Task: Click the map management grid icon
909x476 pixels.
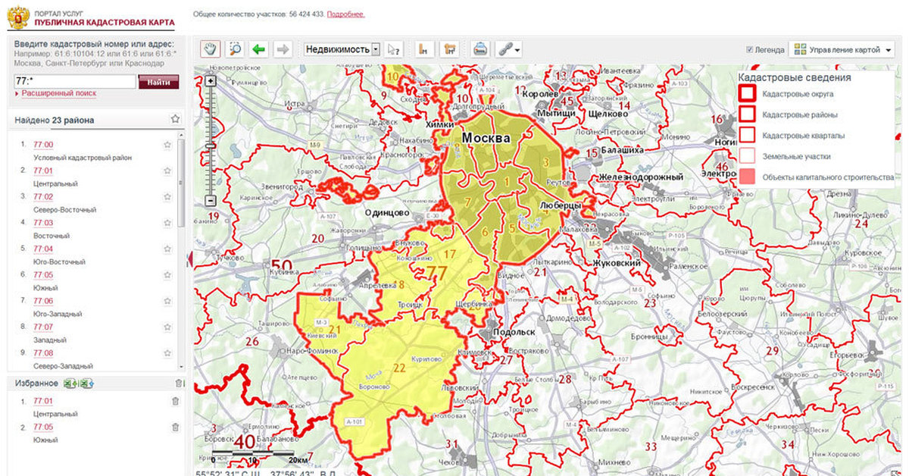Action: pos(800,49)
